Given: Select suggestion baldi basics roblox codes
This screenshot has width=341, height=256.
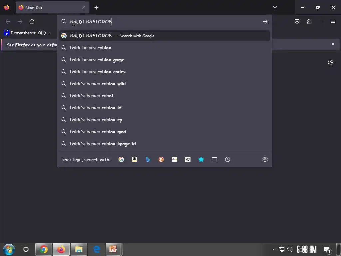Looking at the screenshot, I should pyautogui.click(x=165, y=72).
